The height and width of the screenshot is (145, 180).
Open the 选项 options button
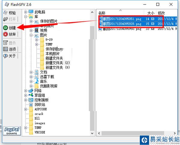[x=10, y=49]
